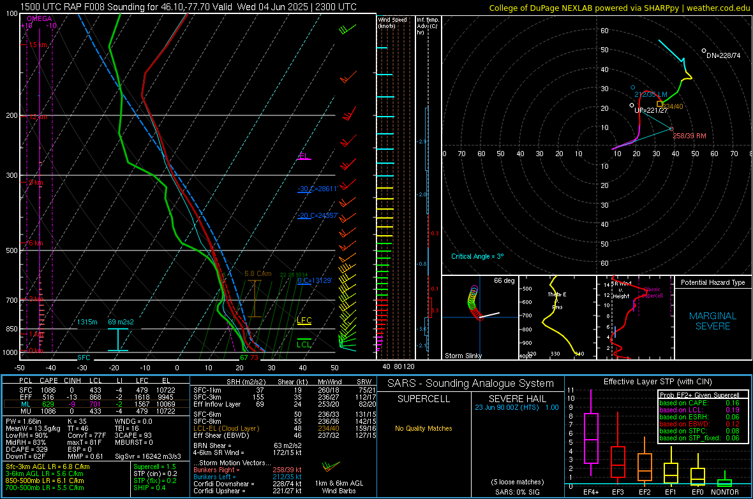This screenshot has width=753, height=499.
Task: Click the UP=221/27 hodograph label
Action: pyautogui.click(x=651, y=110)
